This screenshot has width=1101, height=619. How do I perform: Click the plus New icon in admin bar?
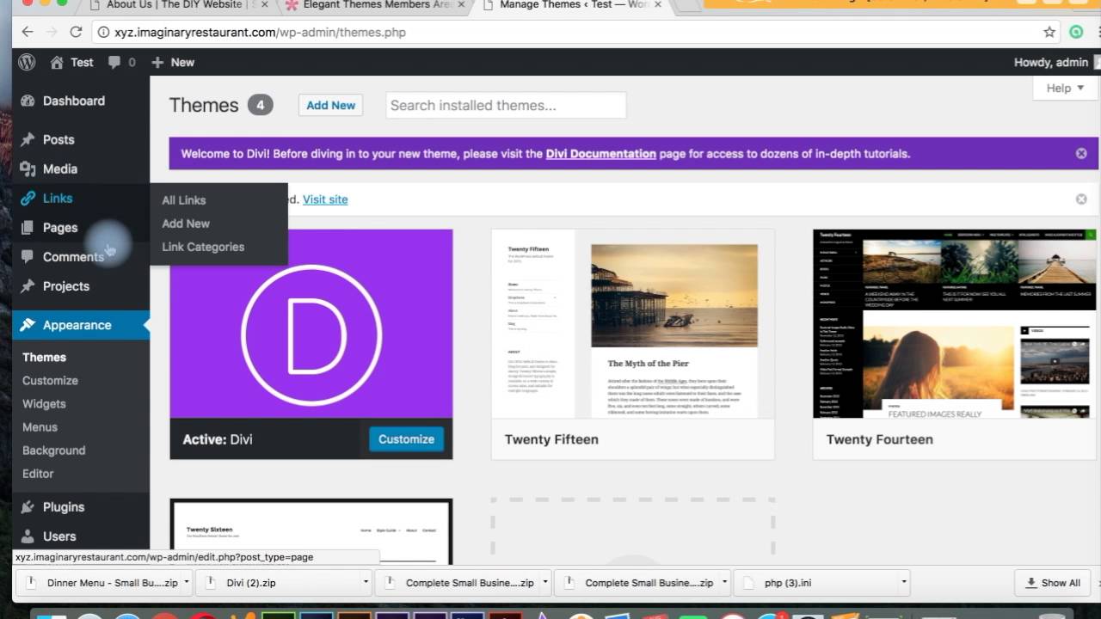click(x=157, y=62)
